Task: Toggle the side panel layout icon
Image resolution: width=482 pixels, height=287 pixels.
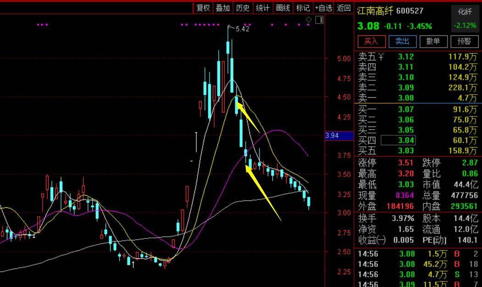Action: [319, 20]
